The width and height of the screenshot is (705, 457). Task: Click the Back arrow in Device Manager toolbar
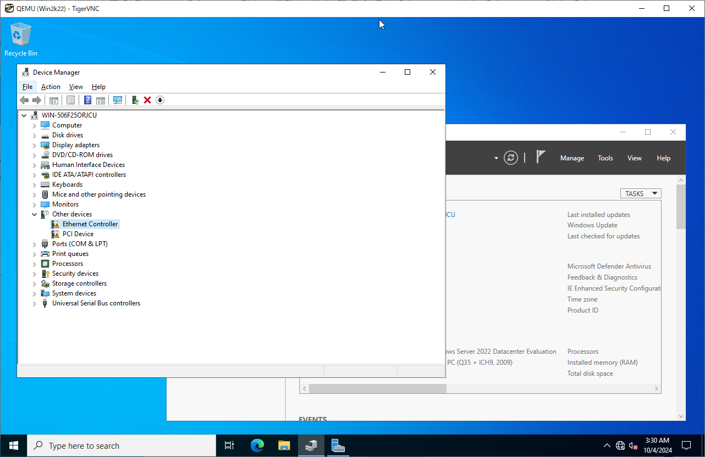pos(24,100)
